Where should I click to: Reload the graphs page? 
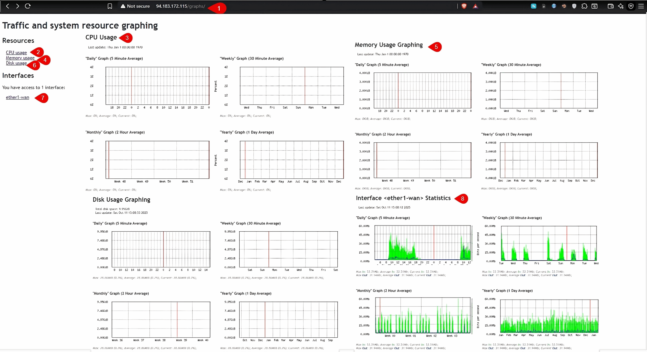tap(28, 6)
